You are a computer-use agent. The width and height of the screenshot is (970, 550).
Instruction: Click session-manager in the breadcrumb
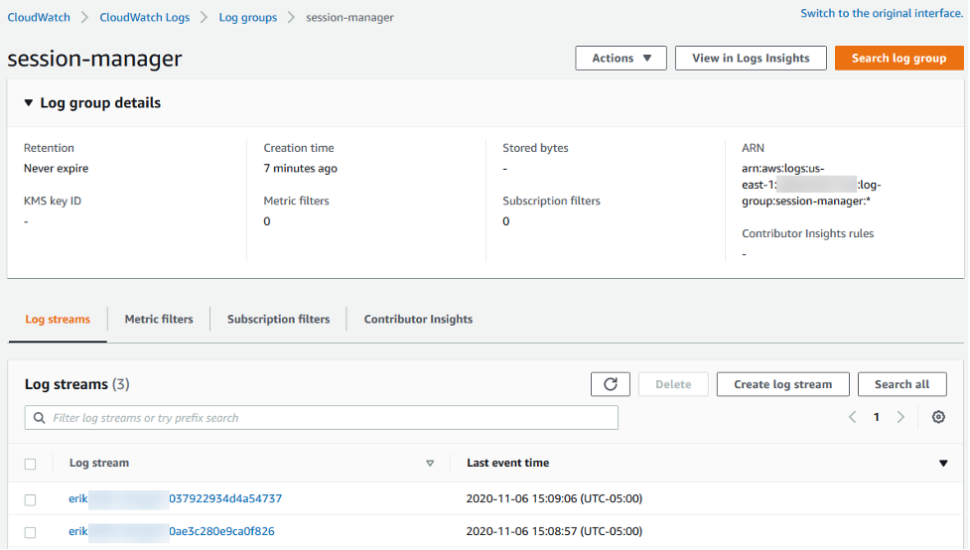349,17
